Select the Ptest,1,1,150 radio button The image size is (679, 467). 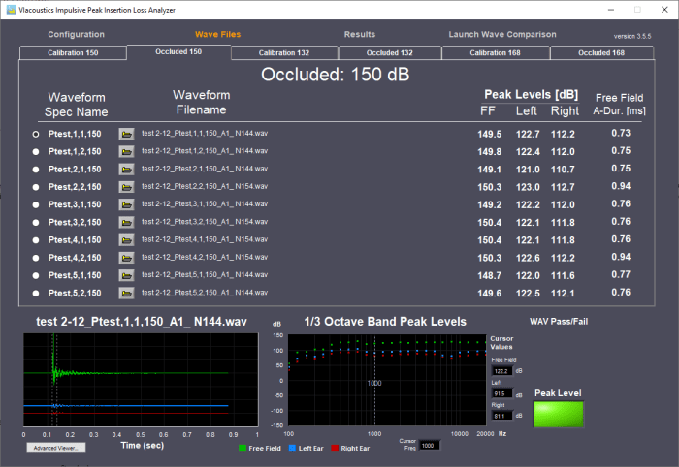[x=36, y=134]
